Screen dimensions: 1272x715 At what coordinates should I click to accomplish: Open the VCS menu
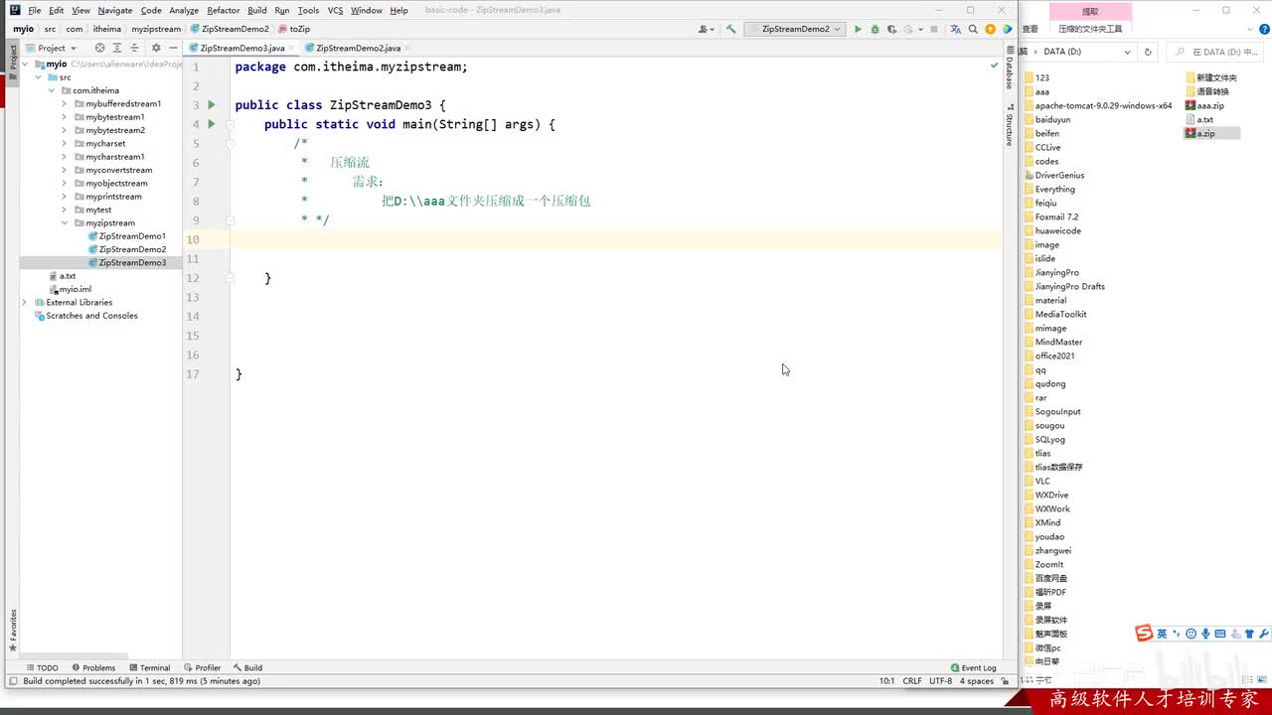click(x=335, y=10)
